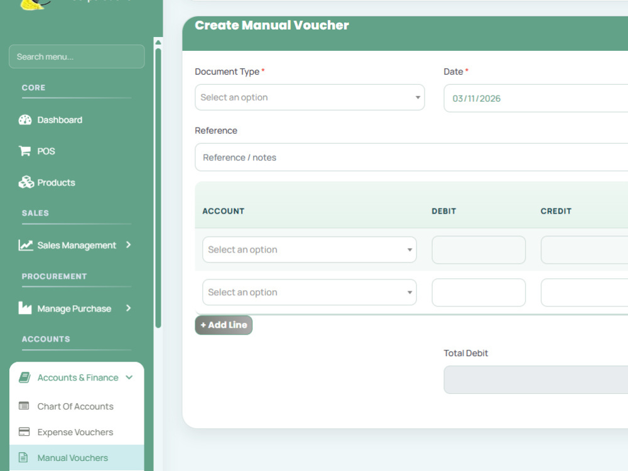The image size is (628, 471).
Task: Open Chart Of Accounts page
Action: 77,406
